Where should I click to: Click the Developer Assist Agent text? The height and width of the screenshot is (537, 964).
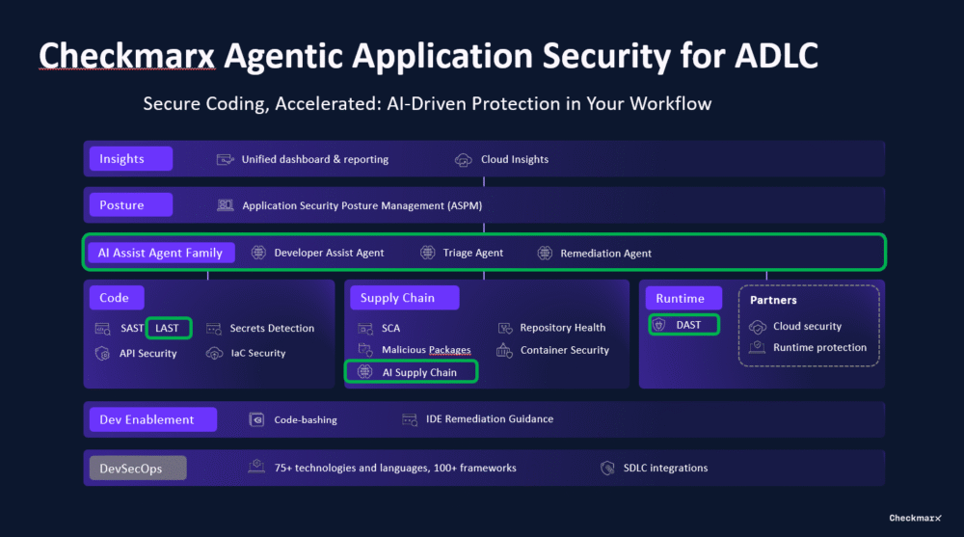tap(329, 253)
